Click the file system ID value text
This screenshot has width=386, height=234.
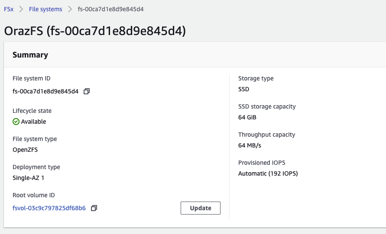pyautogui.click(x=45, y=91)
